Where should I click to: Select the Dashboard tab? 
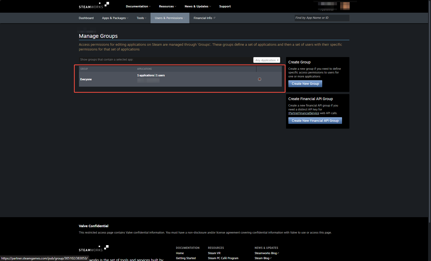click(86, 18)
